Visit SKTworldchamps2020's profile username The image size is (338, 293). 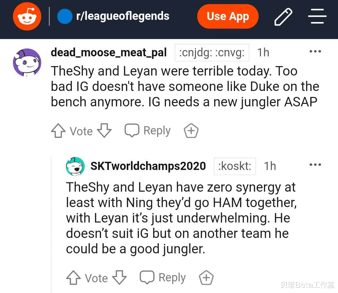(x=148, y=166)
